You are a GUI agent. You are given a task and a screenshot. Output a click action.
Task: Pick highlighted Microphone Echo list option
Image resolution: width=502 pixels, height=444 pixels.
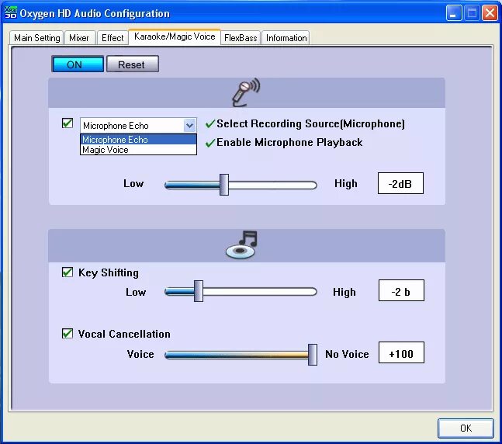click(x=138, y=140)
